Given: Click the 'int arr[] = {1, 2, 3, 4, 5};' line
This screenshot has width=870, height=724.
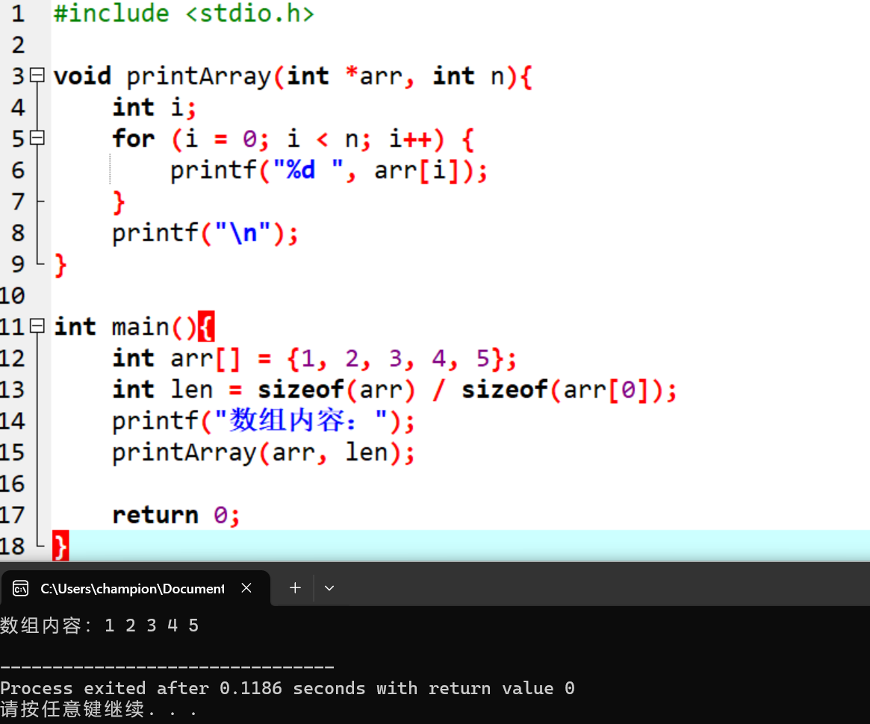Looking at the screenshot, I should tap(314, 359).
